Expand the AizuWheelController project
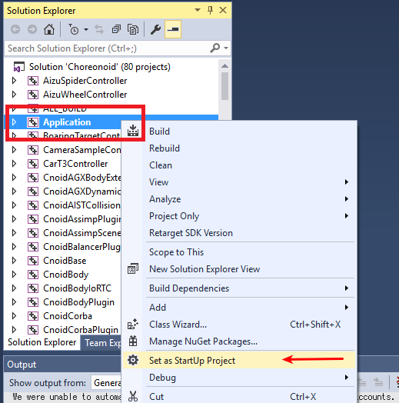The image size is (399, 403). pos(14,95)
